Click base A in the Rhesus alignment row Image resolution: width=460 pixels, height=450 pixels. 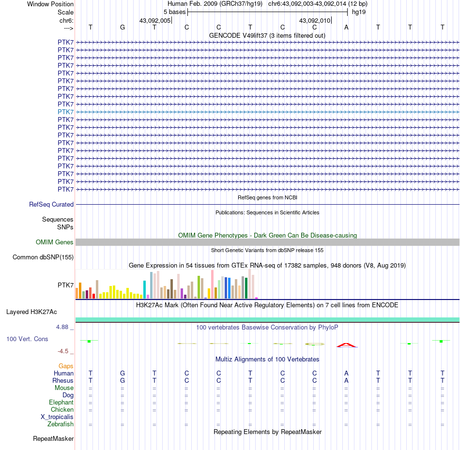pos(346,380)
